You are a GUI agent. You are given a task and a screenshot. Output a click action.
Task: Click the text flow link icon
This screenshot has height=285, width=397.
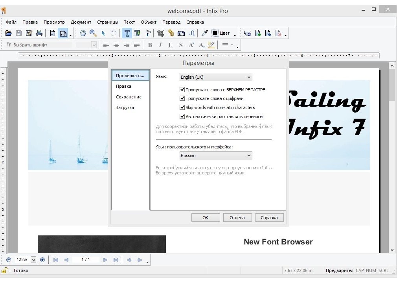point(192,33)
